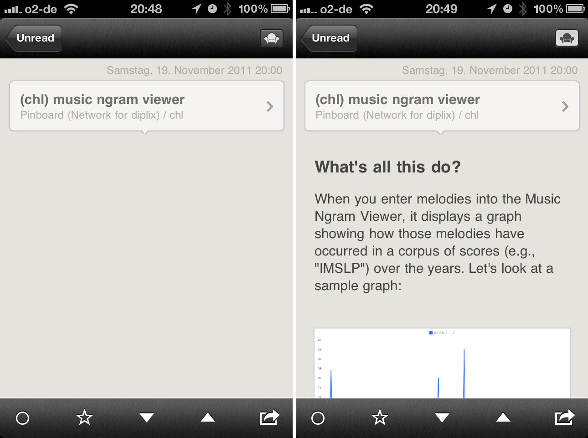Go to previous article in right screen
This screenshot has width=588, height=438.
pyautogui.click(x=503, y=417)
